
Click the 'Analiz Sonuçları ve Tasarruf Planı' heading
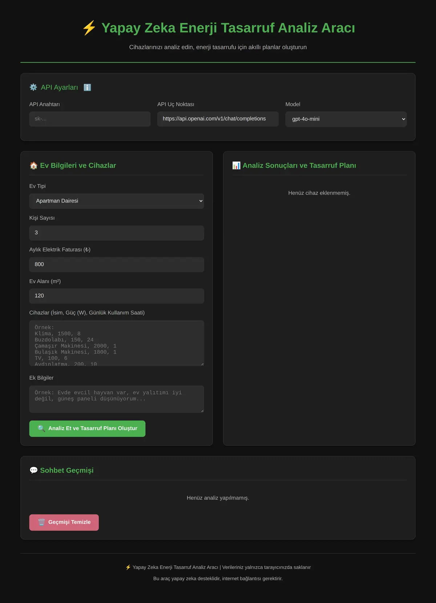(x=299, y=165)
